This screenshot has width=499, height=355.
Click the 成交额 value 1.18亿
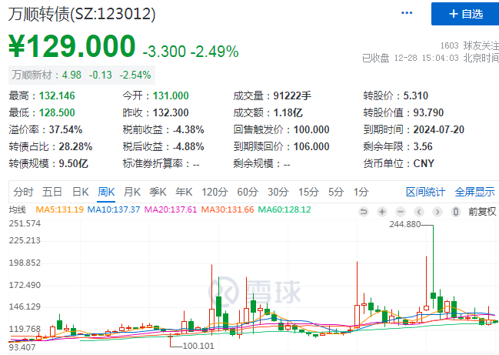[x=288, y=112]
